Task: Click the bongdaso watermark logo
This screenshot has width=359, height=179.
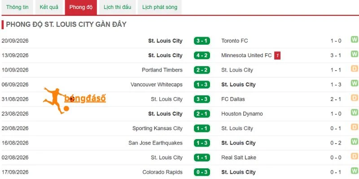Action: pos(74,100)
